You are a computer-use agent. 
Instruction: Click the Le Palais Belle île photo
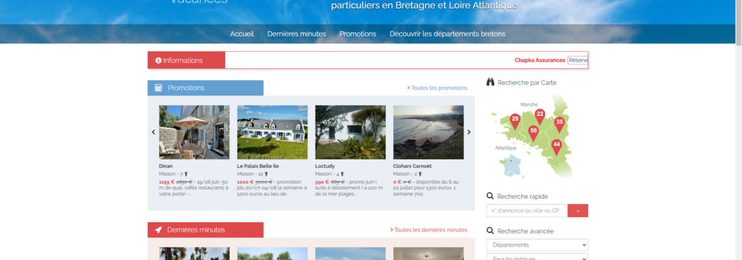tap(272, 133)
